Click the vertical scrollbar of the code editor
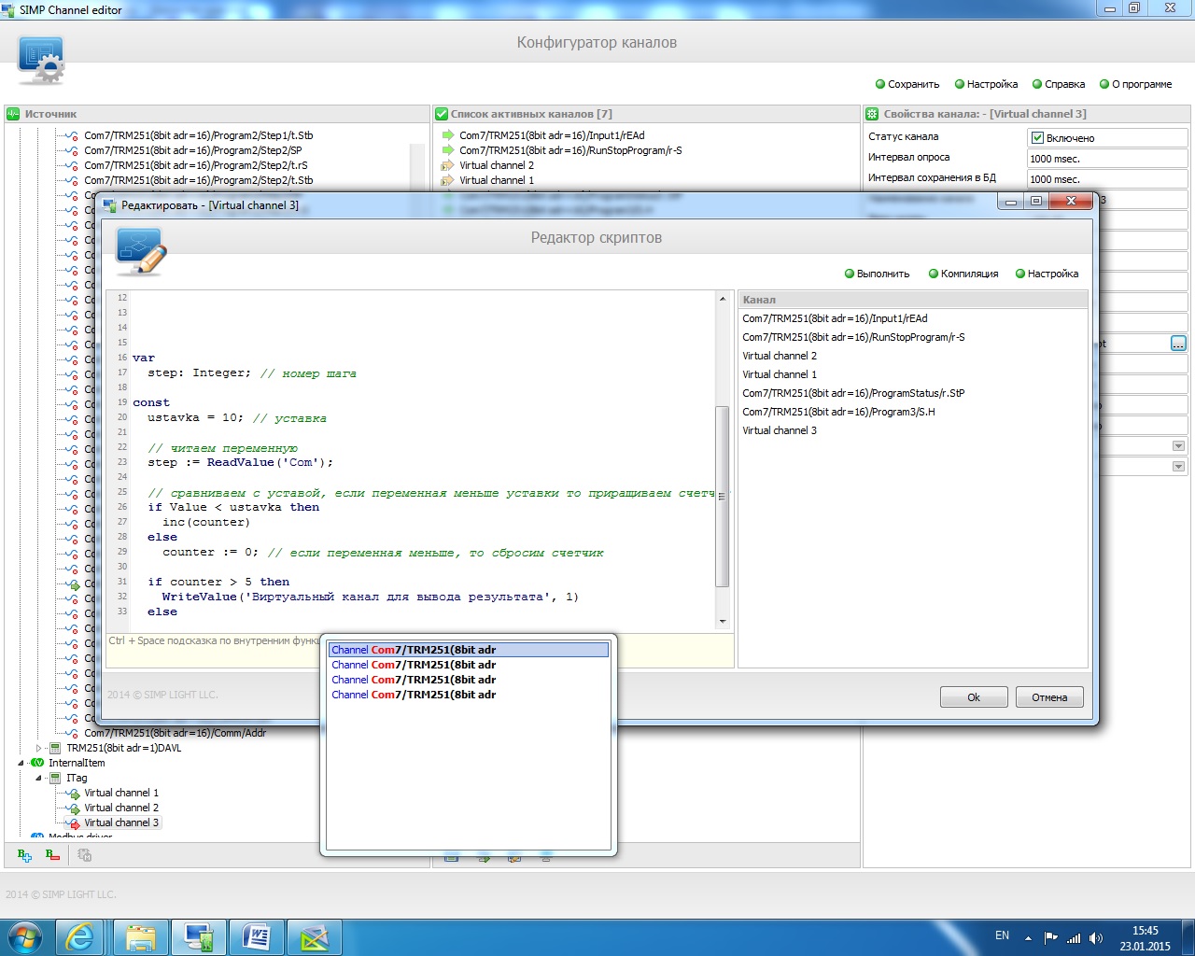This screenshot has width=1195, height=956. click(722, 496)
